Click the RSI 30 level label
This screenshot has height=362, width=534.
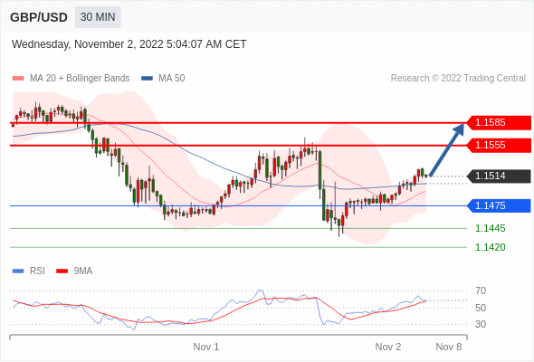tap(481, 324)
